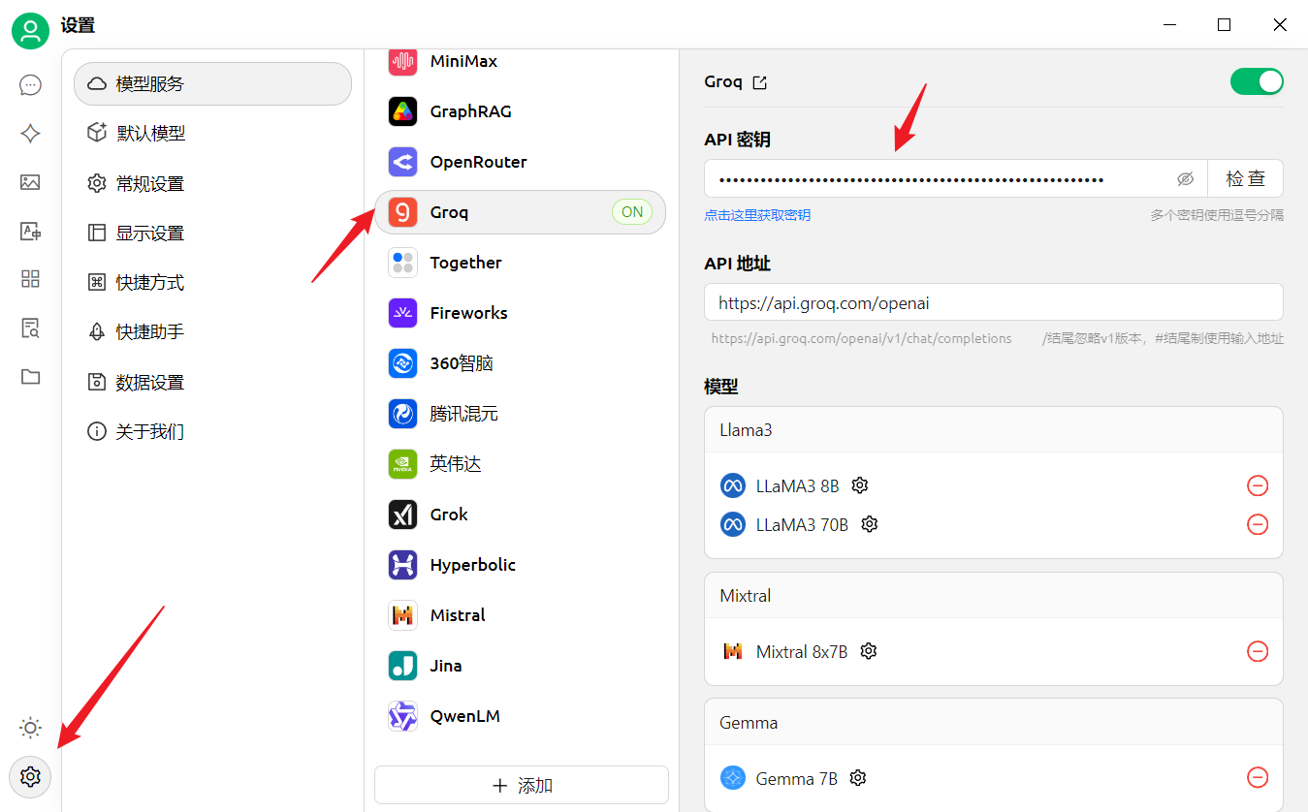Select the Hyperbolic provider
1308x812 pixels.
tap(521, 565)
